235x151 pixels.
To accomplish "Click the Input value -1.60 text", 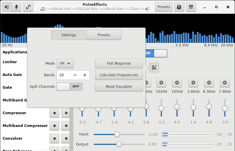I will click(153, 134).
